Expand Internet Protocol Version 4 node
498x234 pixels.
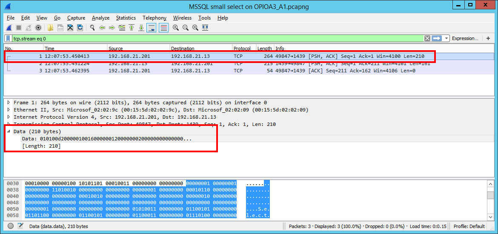(x=9, y=117)
